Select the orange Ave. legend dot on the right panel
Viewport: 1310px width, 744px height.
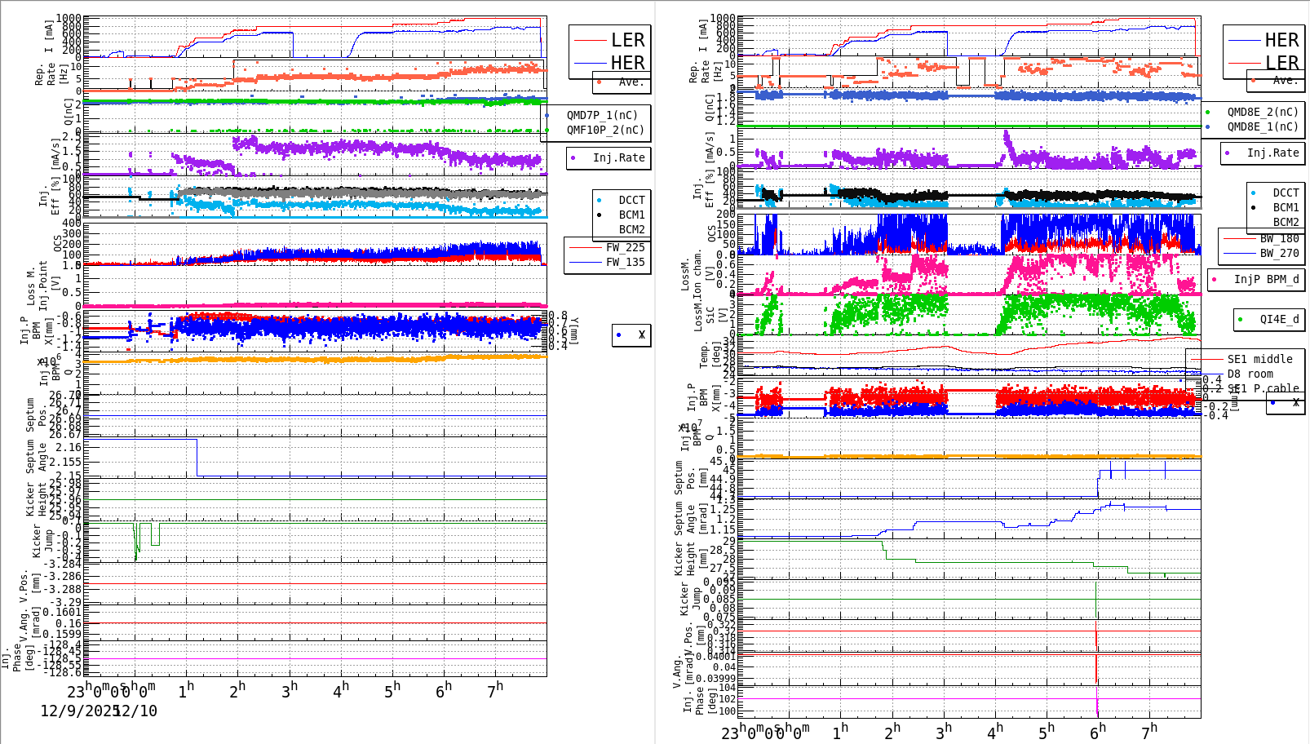[1255, 81]
